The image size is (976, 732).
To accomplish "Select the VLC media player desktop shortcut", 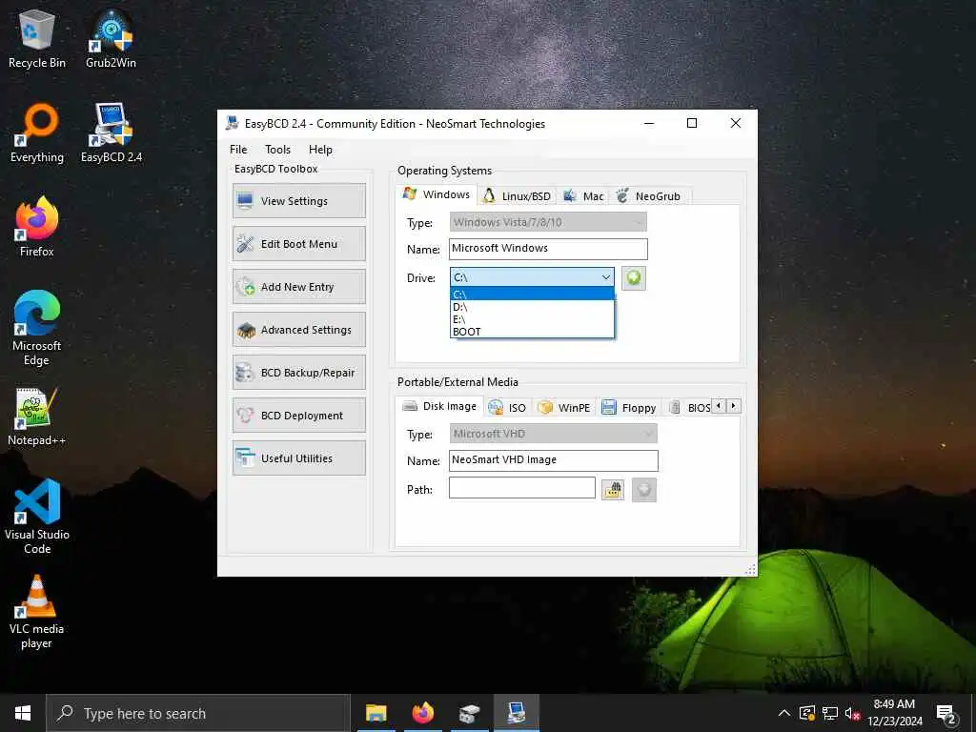I will tap(37, 612).
